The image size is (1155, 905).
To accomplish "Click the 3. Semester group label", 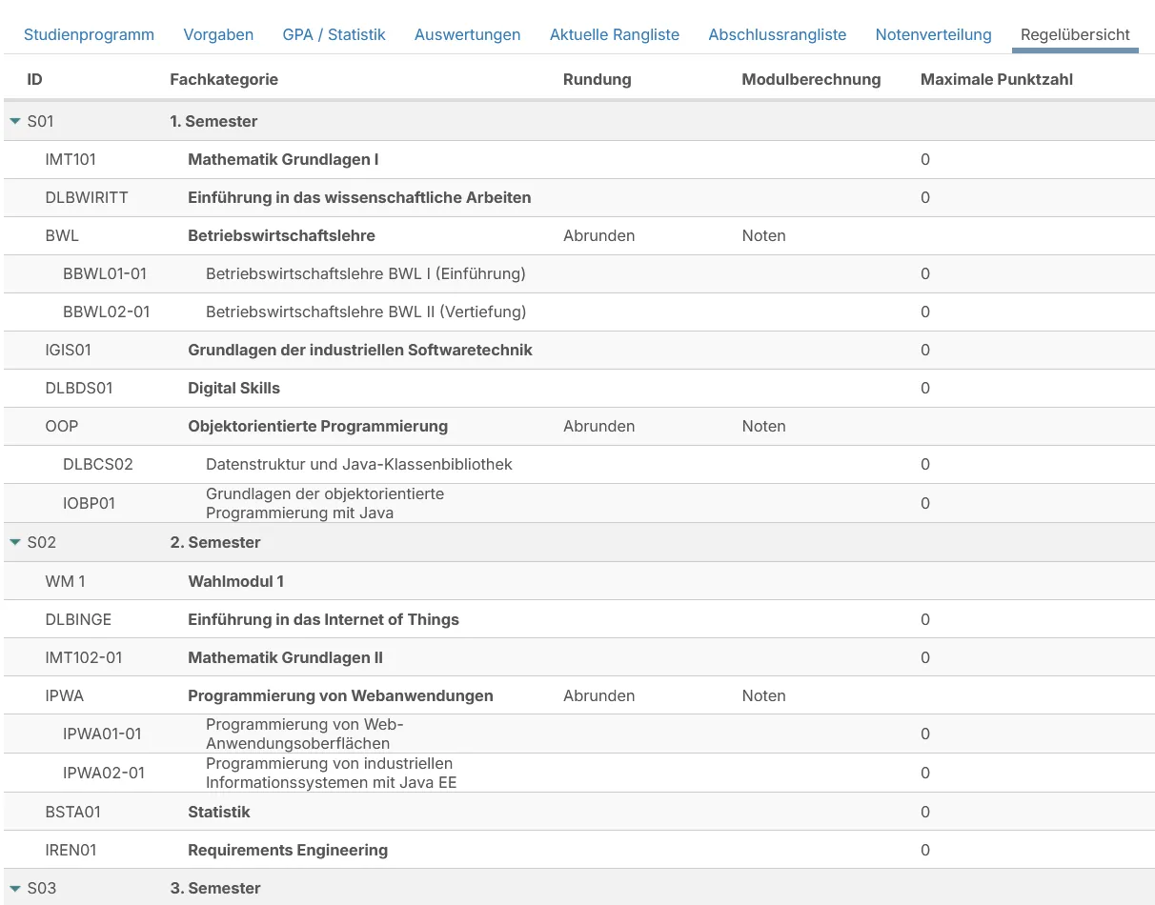I will tap(215, 888).
